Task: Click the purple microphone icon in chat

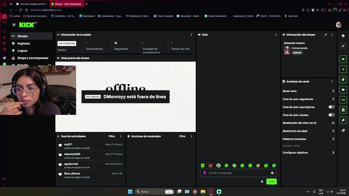Action: click(204, 173)
